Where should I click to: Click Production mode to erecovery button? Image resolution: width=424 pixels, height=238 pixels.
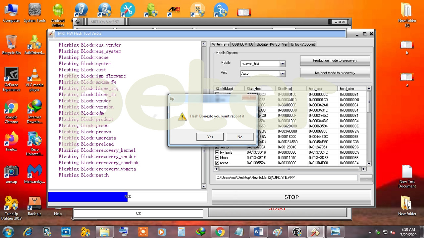click(x=335, y=60)
